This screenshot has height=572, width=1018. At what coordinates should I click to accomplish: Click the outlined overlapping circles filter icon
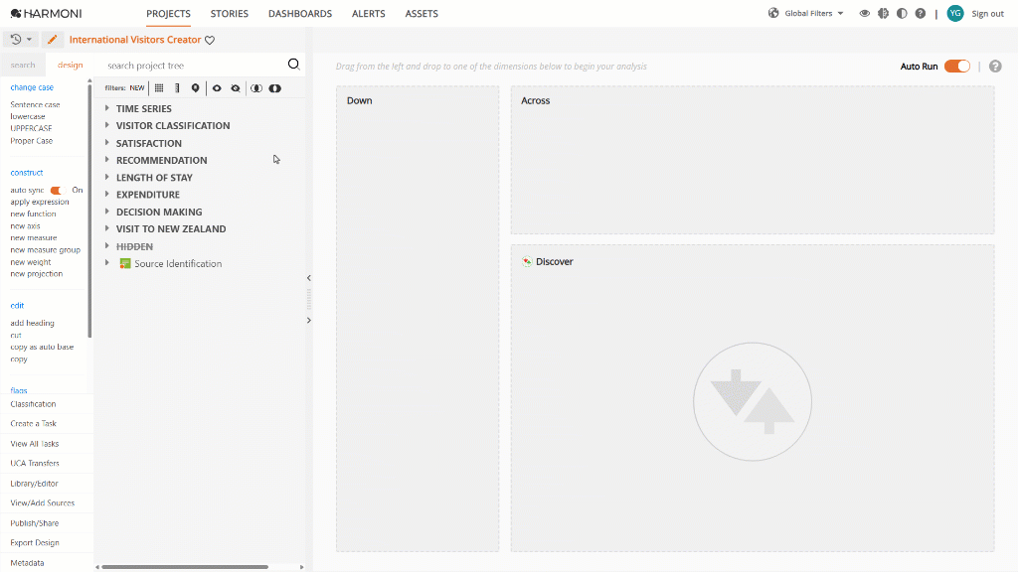pyautogui.click(x=256, y=88)
